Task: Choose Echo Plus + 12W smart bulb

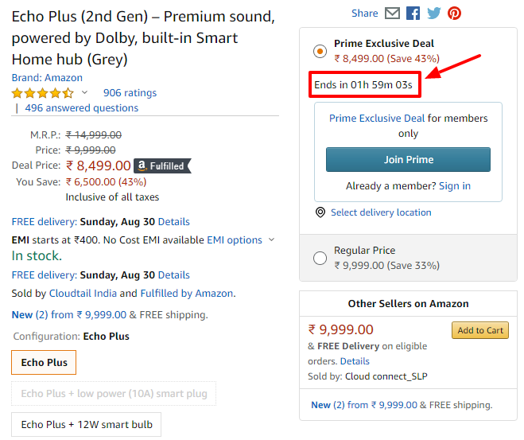Action: click(86, 425)
